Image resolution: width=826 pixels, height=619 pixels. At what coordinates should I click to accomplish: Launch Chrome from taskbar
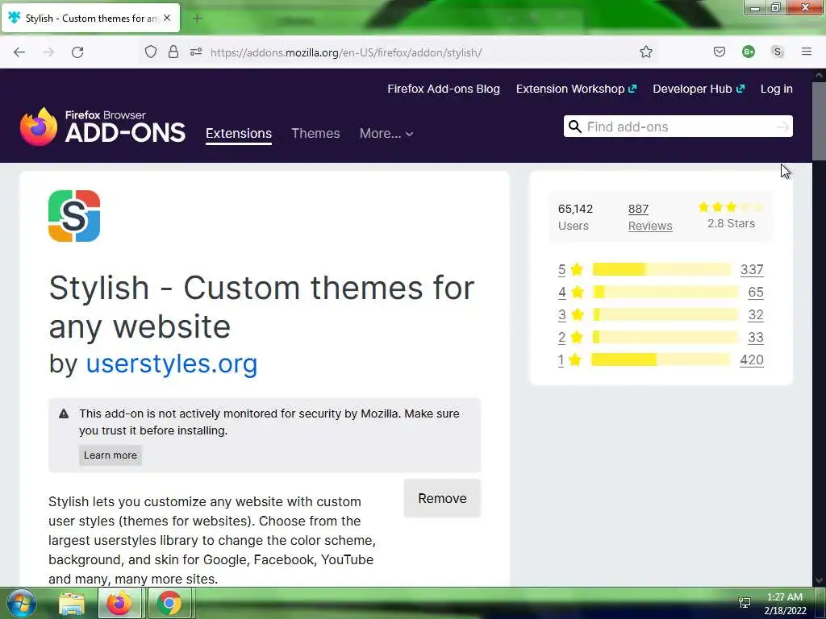pyautogui.click(x=169, y=603)
